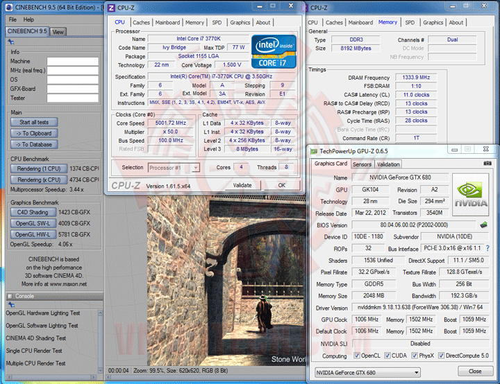
Task: Select Graphics Card tab in GPU-Z
Action: pos(331,164)
